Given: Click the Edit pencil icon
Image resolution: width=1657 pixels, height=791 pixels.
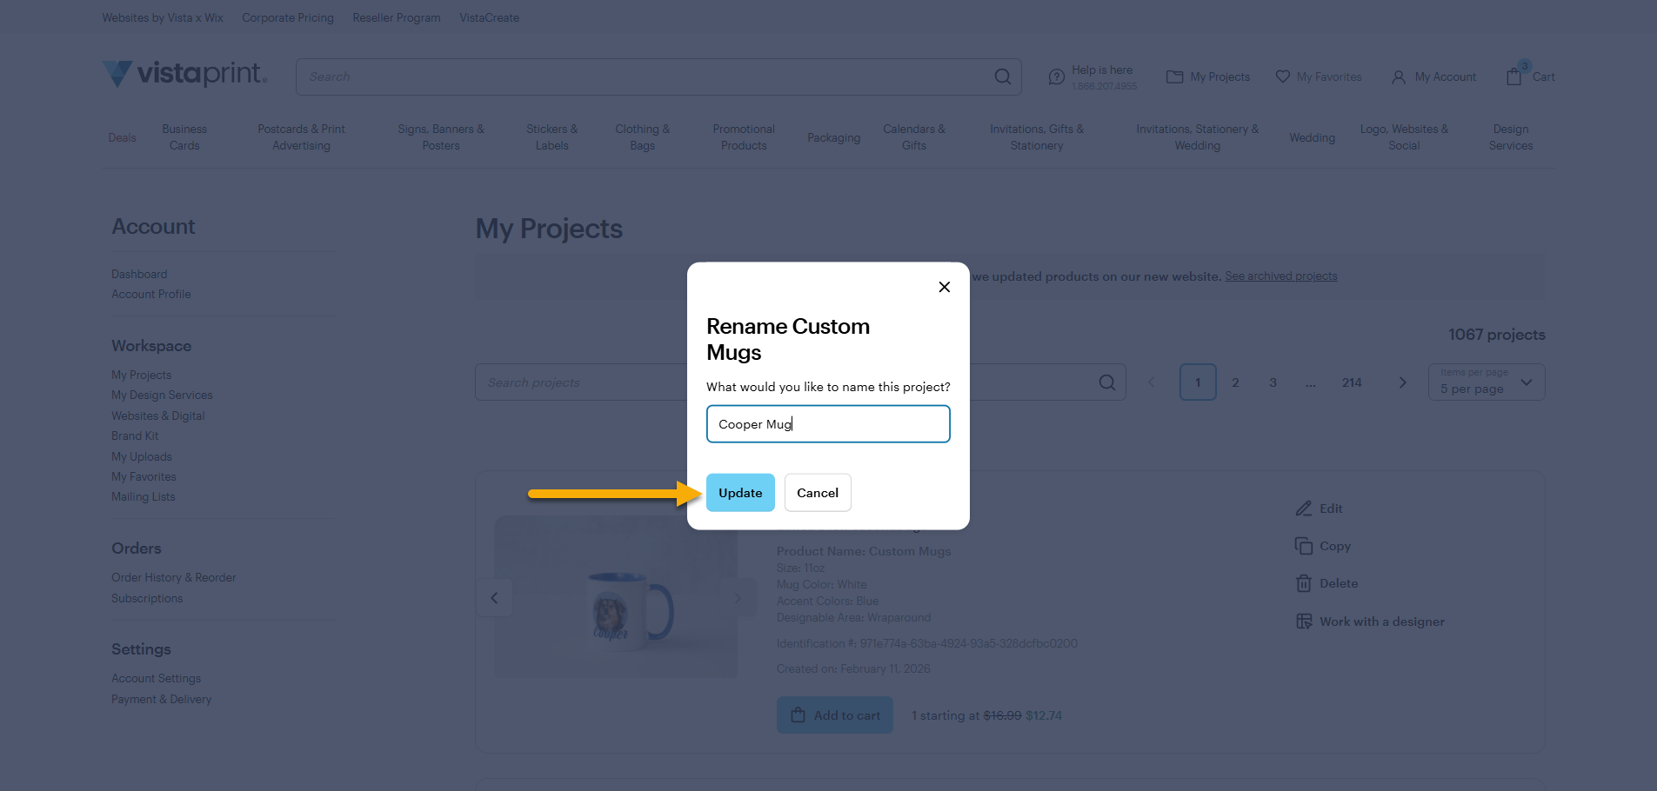Looking at the screenshot, I should coord(1303,508).
